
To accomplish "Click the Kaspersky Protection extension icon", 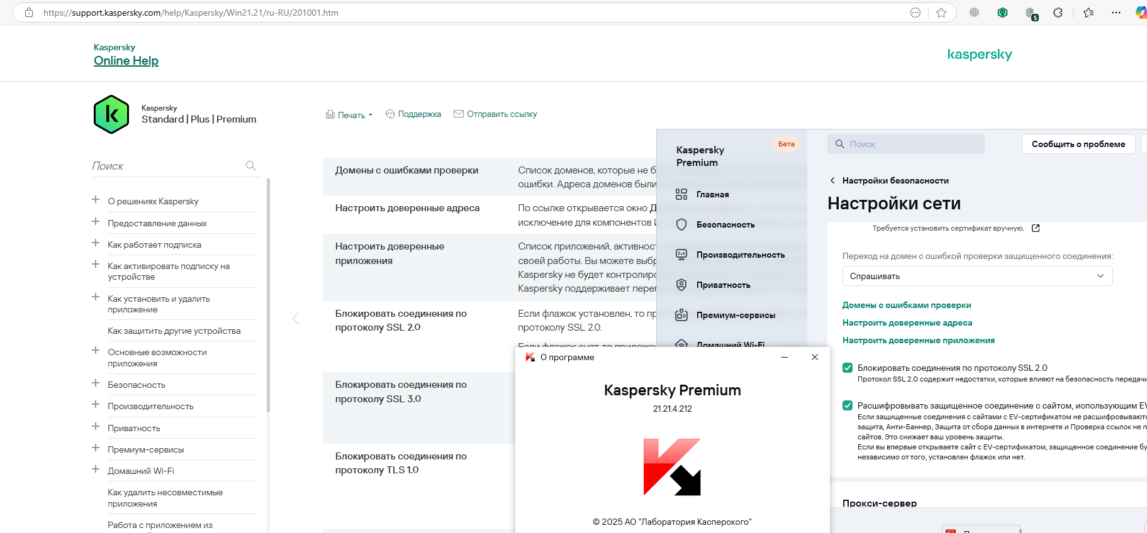I will coord(1003,13).
